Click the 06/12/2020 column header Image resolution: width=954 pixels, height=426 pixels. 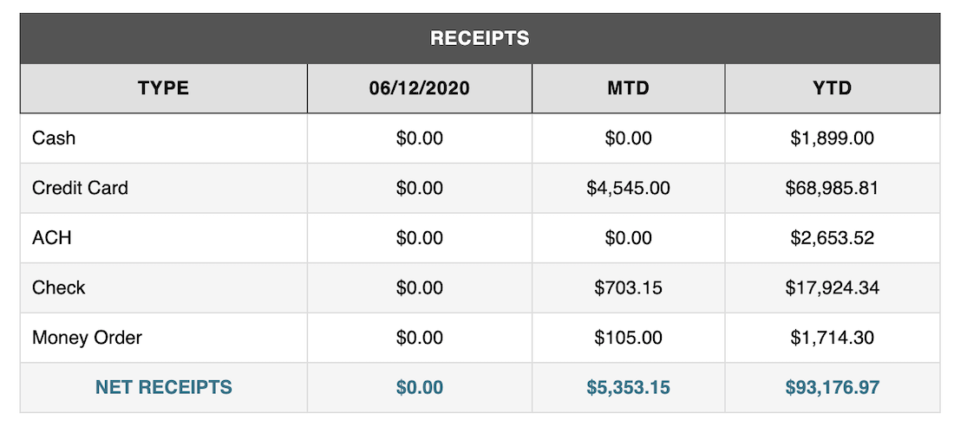point(419,88)
